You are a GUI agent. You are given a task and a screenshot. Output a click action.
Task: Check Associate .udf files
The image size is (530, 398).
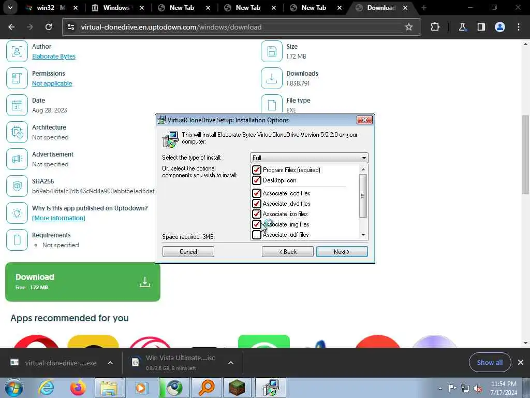[x=257, y=235]
